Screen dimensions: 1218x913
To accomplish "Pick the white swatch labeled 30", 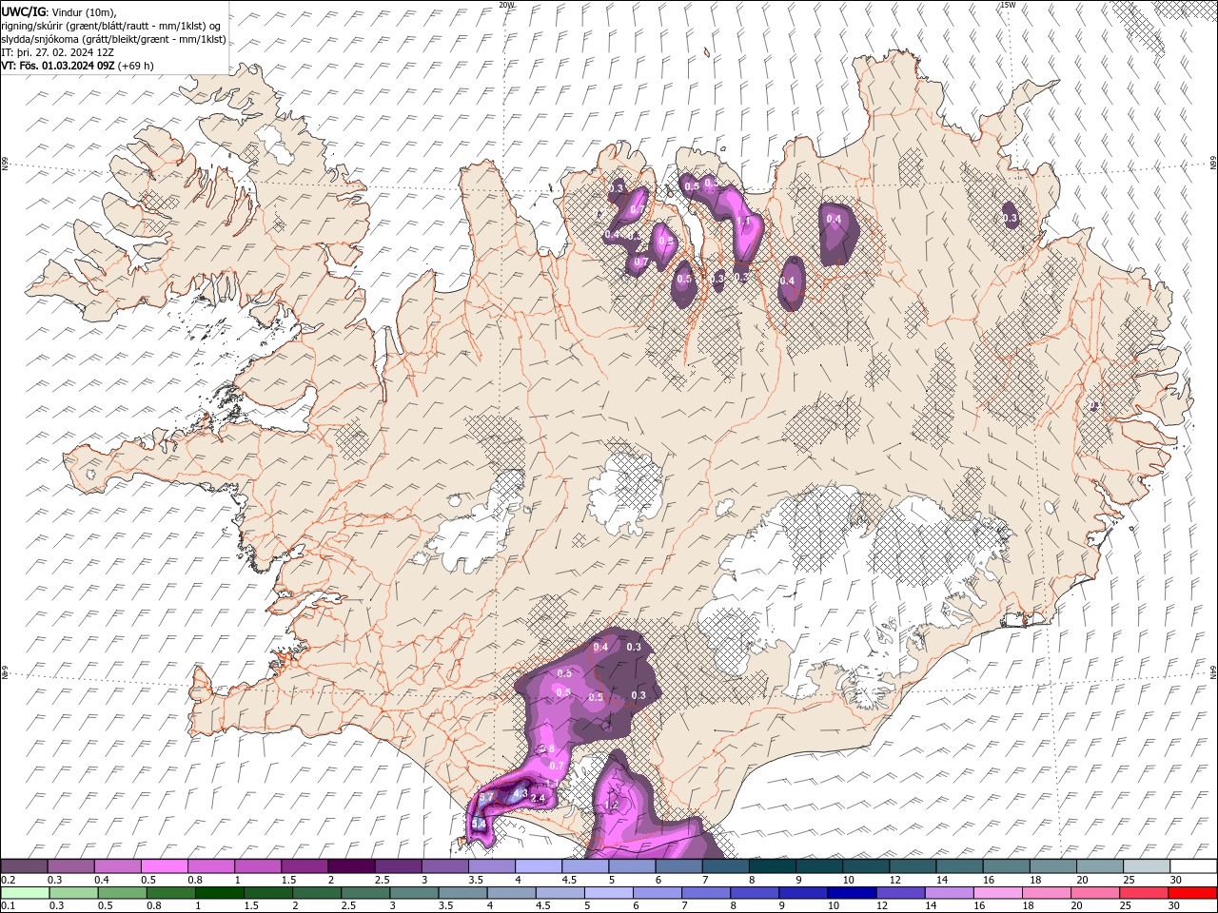I will pos(1191,866).
